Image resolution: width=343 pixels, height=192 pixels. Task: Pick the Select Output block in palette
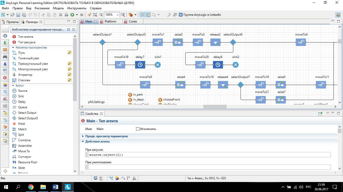pyautogui.click(x=27, y=113)
